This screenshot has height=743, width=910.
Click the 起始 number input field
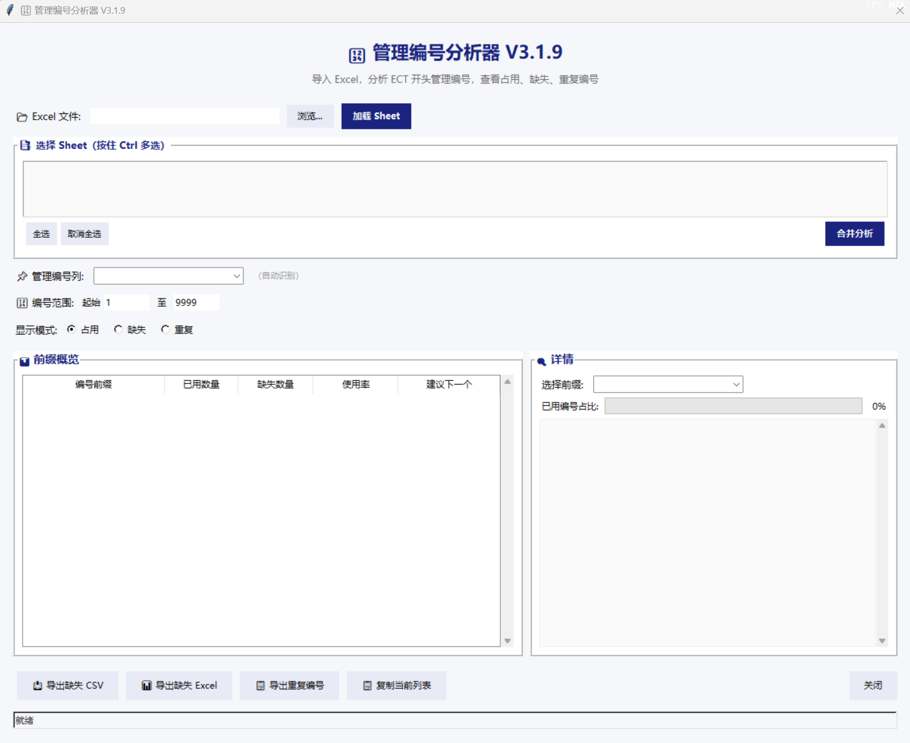(x=126, y=302)
